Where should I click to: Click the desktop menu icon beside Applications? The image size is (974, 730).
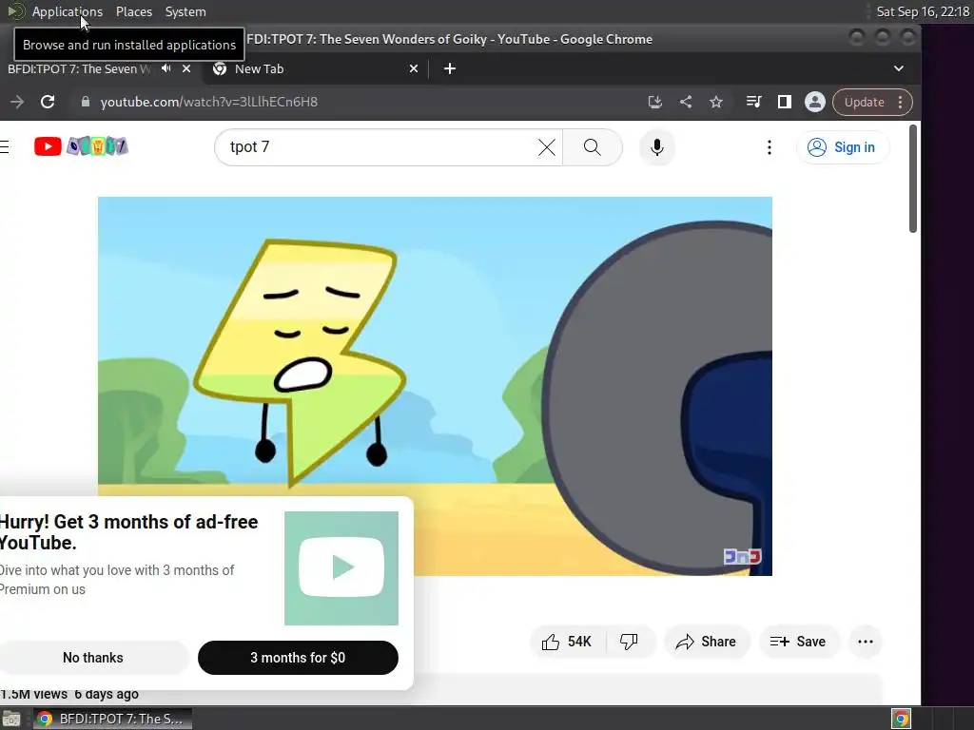click(15, 11)
